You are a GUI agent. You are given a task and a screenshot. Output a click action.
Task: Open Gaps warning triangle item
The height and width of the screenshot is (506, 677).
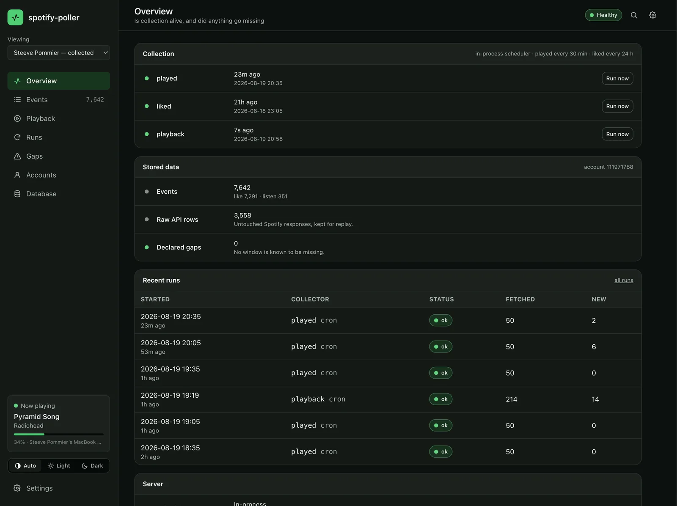[x=59, y=156]
